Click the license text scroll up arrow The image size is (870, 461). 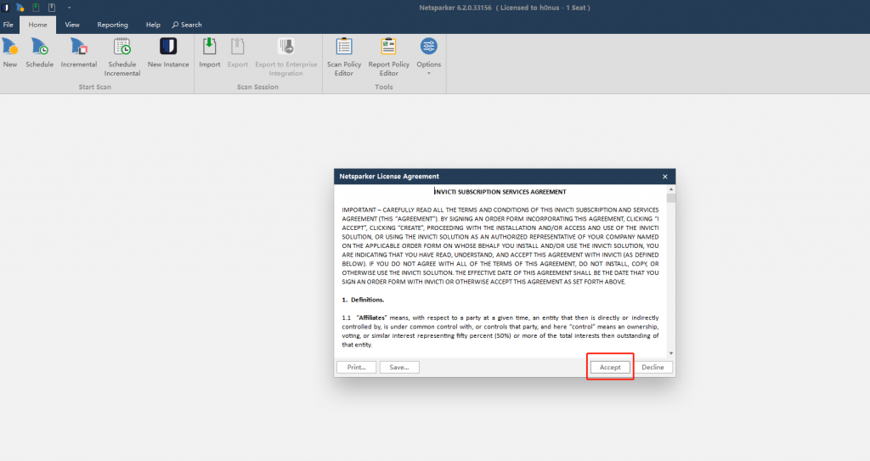click(x=671, y=189)
